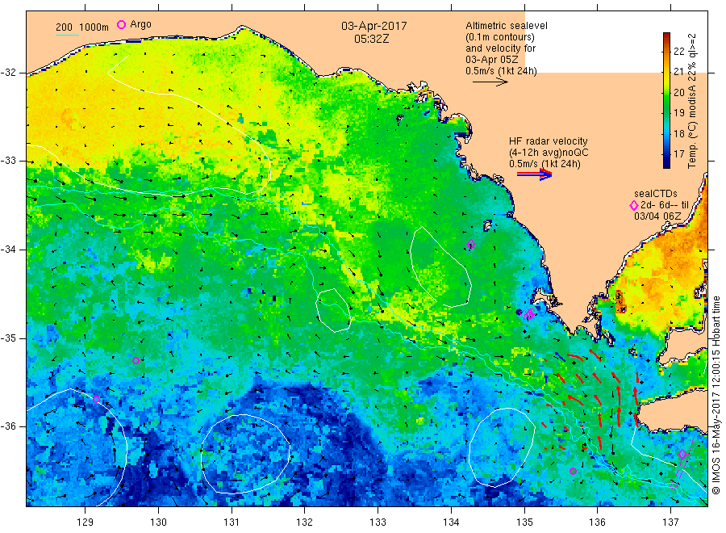The height and width of the screenshot is (533, 726).
Task: Click the '-34' latitude axis label
Action: pos(8,250)
